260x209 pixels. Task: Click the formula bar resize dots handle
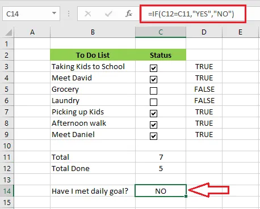(x=69, y=14)
